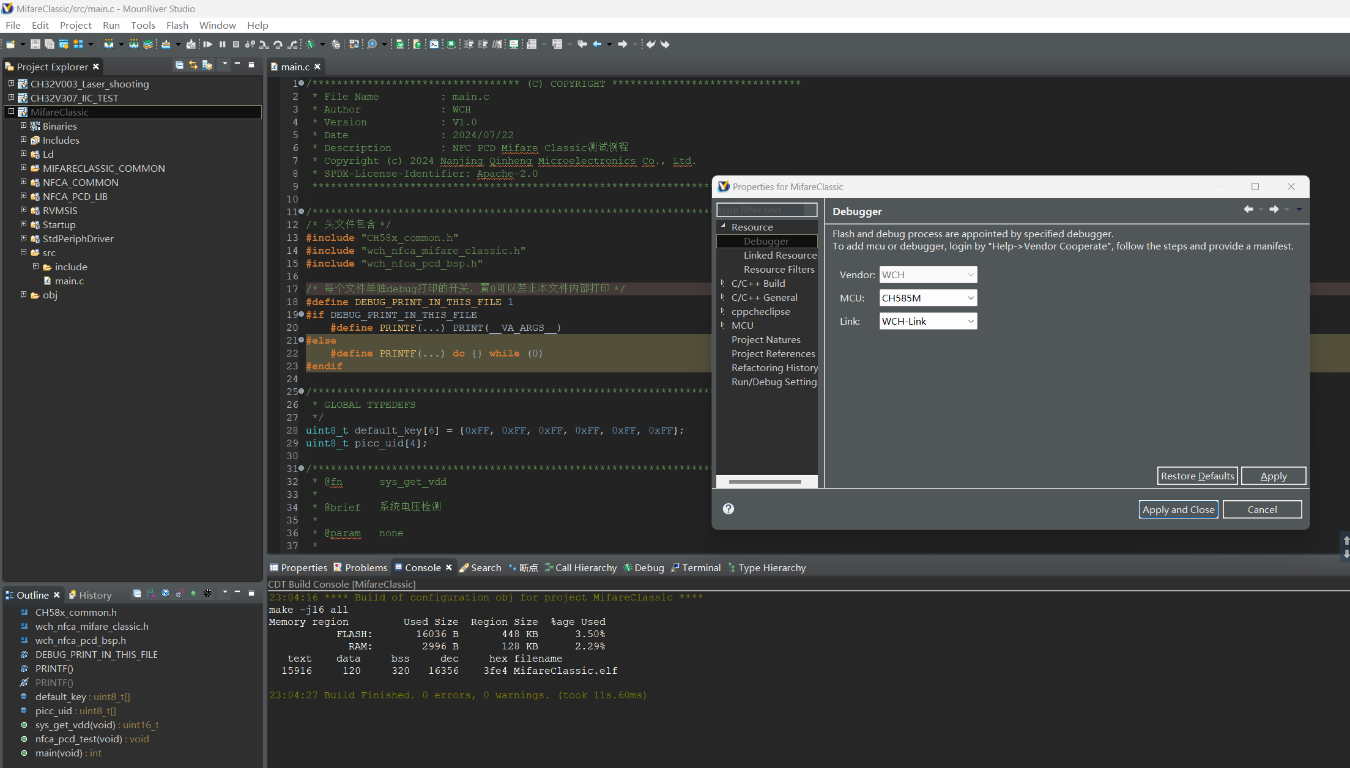
Task: Open the File menu
Action: (13, 25)
